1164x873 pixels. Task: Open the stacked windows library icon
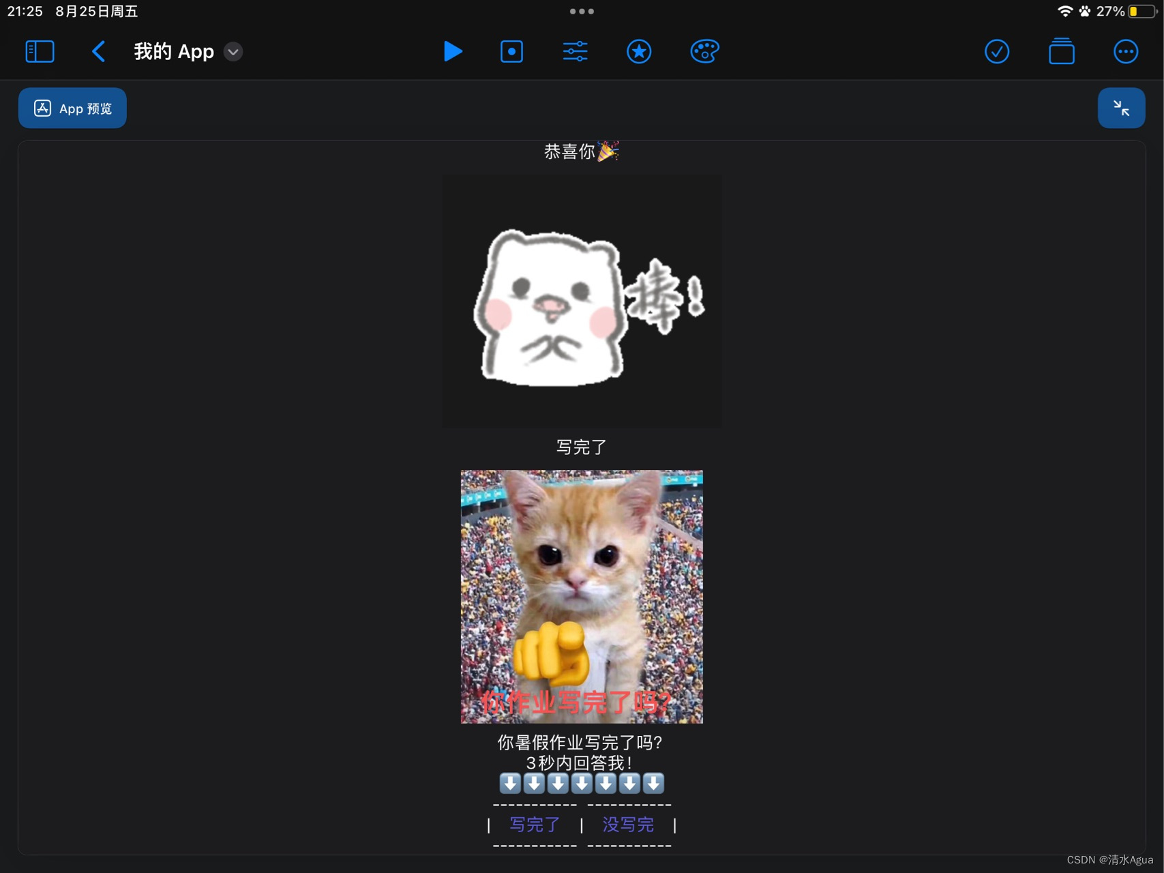(x=1062, y=52)
